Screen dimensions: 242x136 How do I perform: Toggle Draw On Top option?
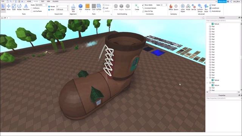(x=147, y=11)
